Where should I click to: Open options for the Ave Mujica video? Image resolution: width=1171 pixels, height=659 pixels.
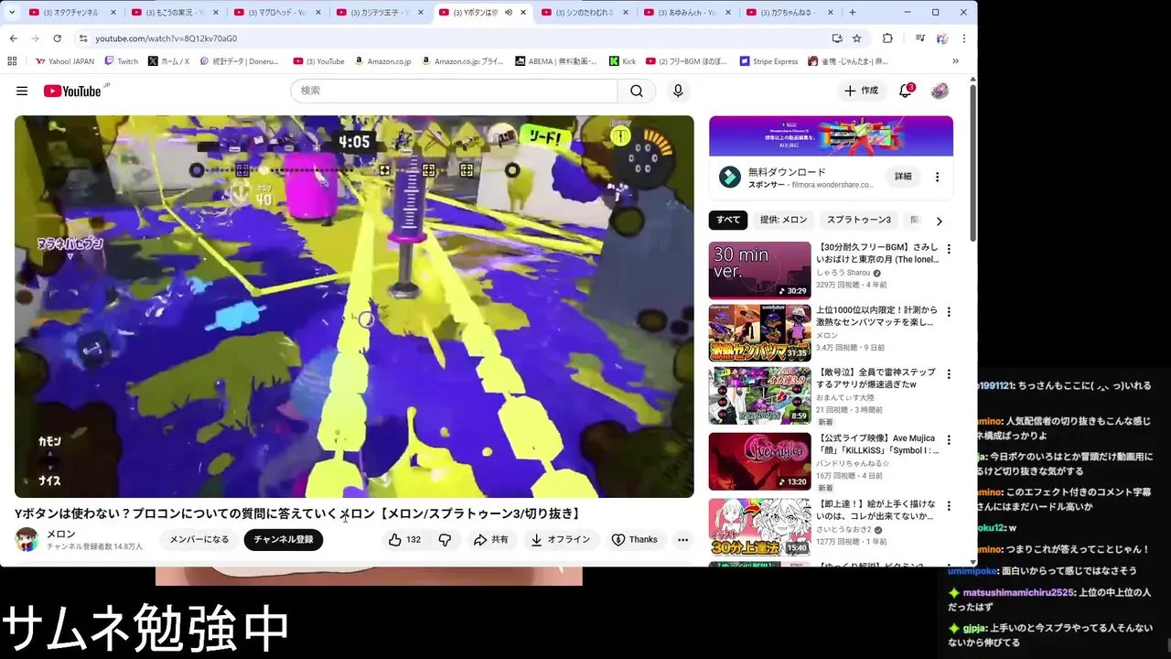[949, 439]
